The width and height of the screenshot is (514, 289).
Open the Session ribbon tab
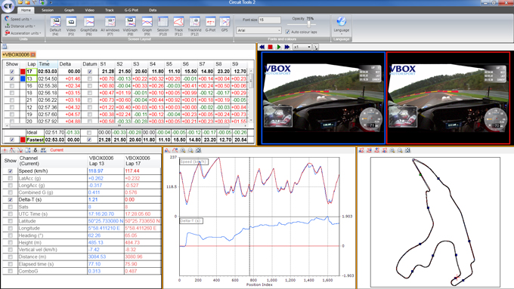coord(48,10)
